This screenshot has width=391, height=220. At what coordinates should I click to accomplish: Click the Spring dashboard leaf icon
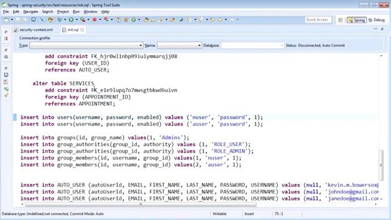tap(51, 20)
